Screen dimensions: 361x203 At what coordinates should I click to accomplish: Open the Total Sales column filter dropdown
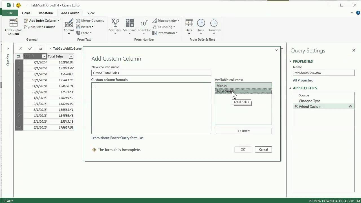click(71, 56)
